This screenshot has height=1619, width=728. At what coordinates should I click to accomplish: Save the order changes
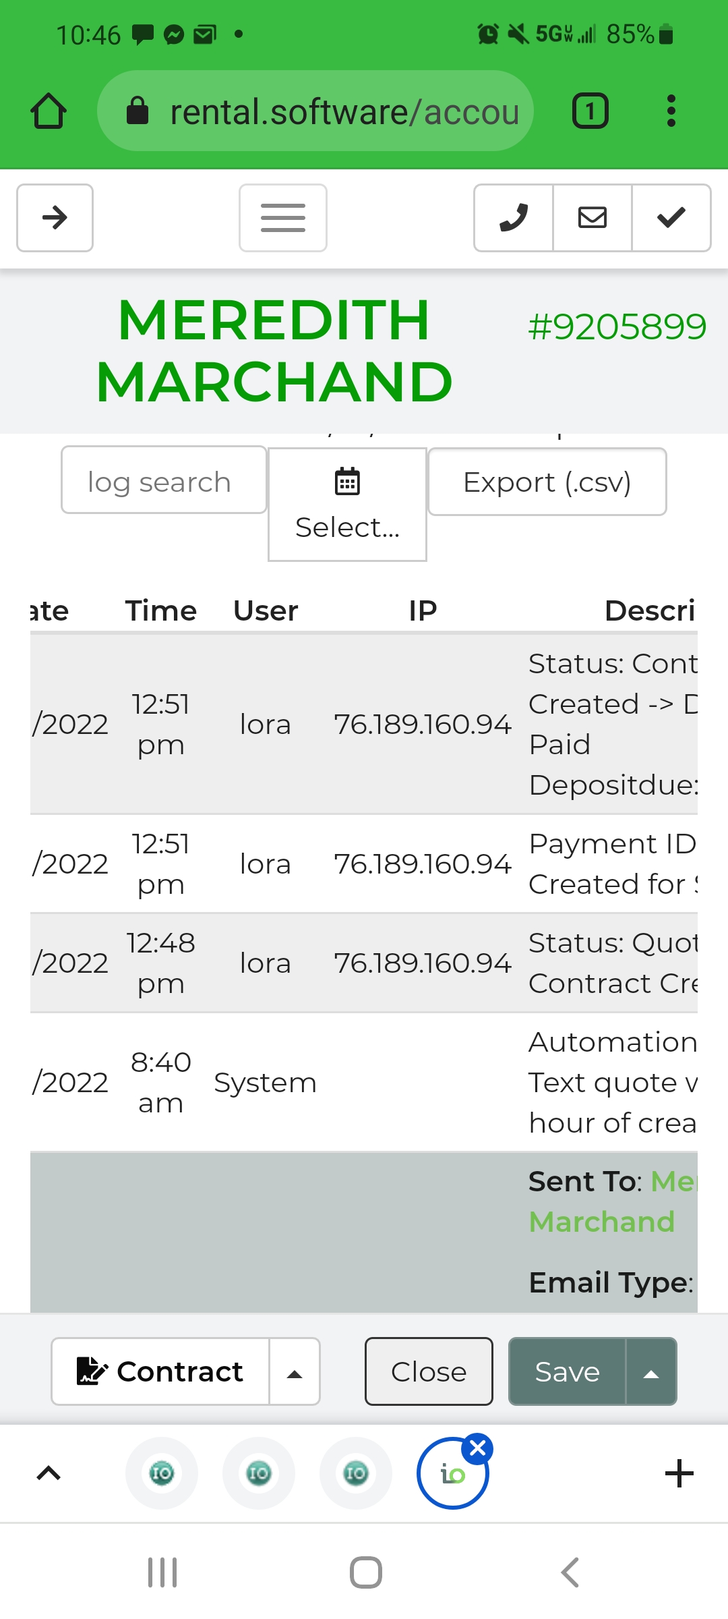[567, 1371]
